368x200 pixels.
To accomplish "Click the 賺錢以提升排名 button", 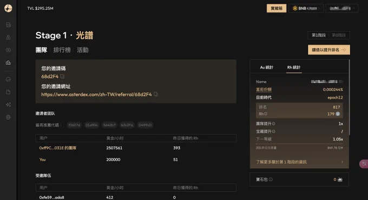I will coord(329,50).
